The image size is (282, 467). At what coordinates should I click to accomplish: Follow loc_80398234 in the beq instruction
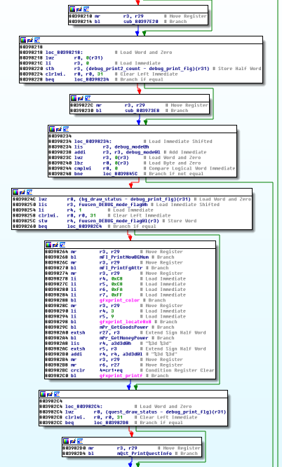coord(91,79)
